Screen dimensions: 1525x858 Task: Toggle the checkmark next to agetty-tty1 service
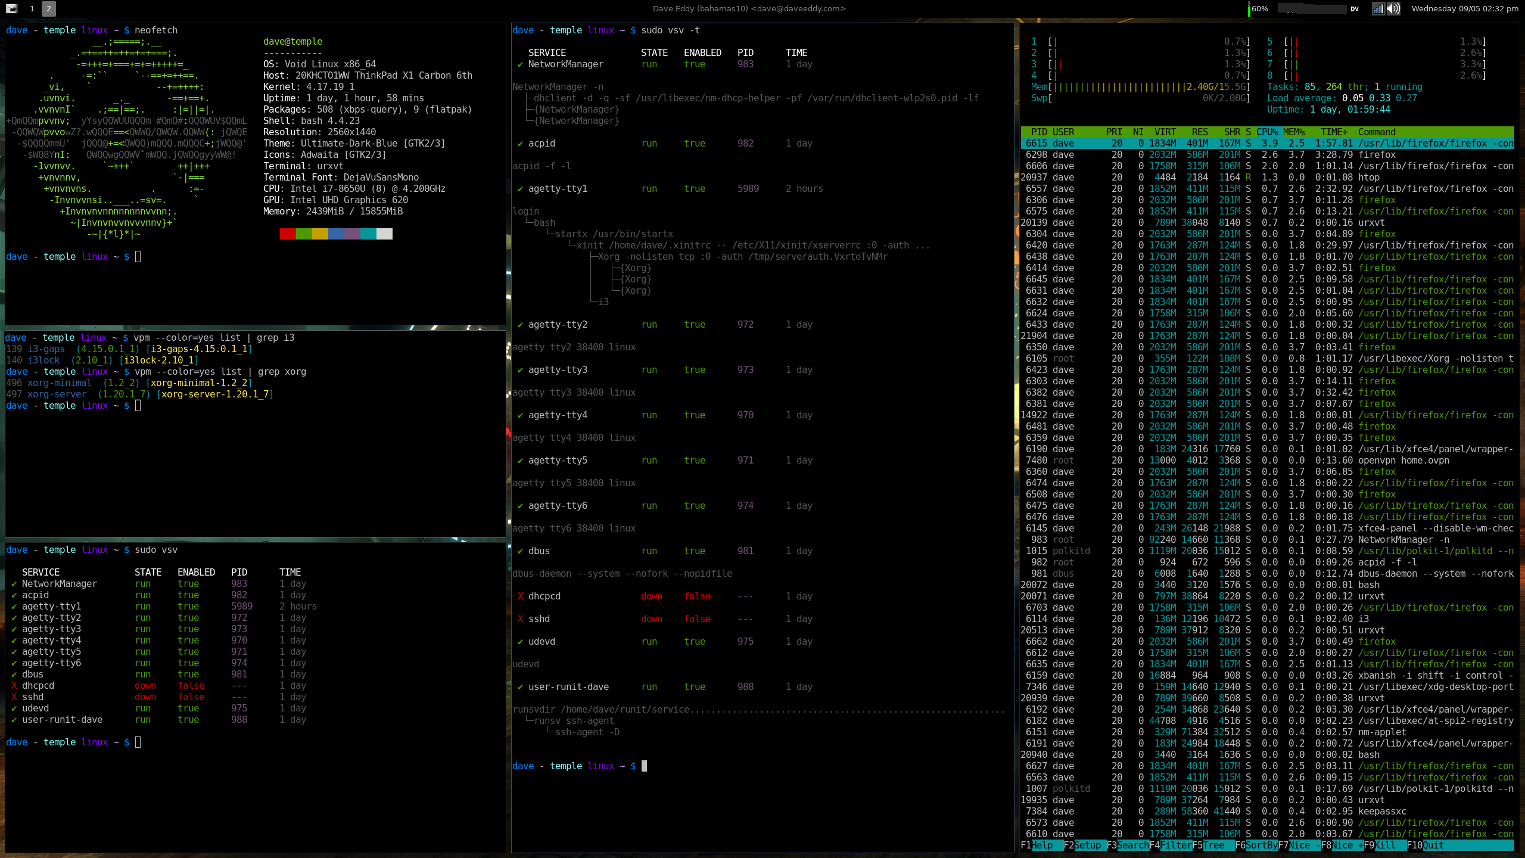521,188
